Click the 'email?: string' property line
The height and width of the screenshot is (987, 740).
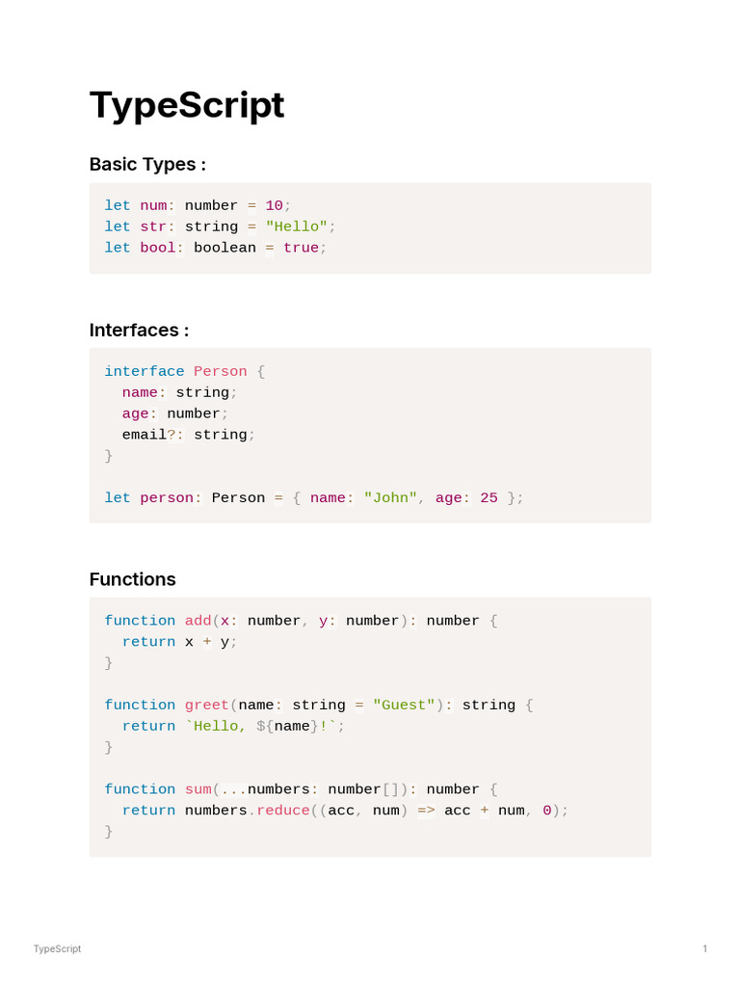pos(189,435)
